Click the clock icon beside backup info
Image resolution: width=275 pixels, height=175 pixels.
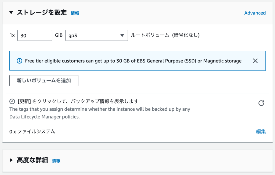click(x=12, y=102)
